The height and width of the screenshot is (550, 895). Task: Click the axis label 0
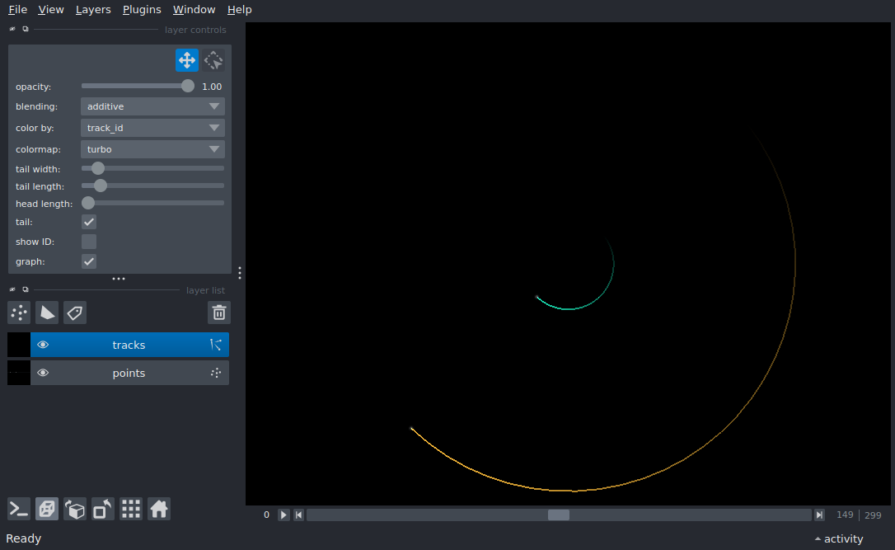(266, 515)
